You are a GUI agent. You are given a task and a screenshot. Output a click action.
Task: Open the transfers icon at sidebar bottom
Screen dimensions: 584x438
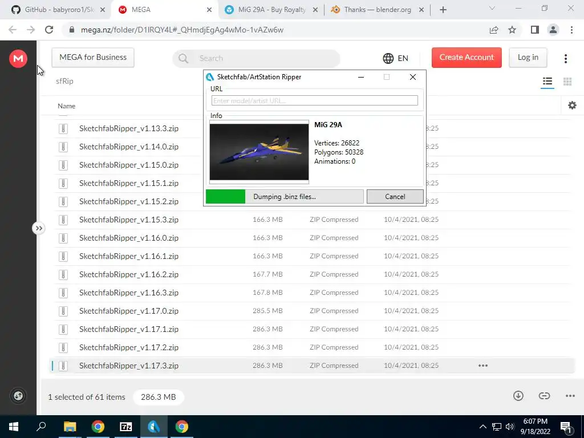[18, 396]
